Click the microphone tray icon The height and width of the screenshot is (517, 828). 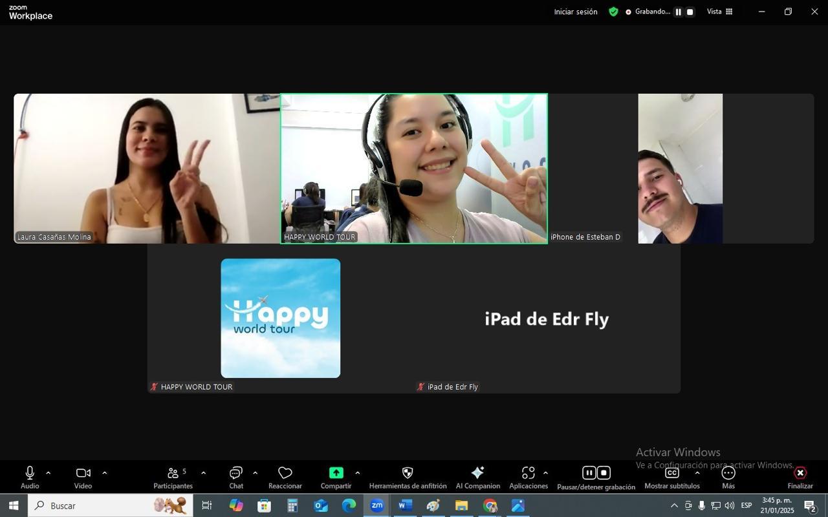point(702,505)
